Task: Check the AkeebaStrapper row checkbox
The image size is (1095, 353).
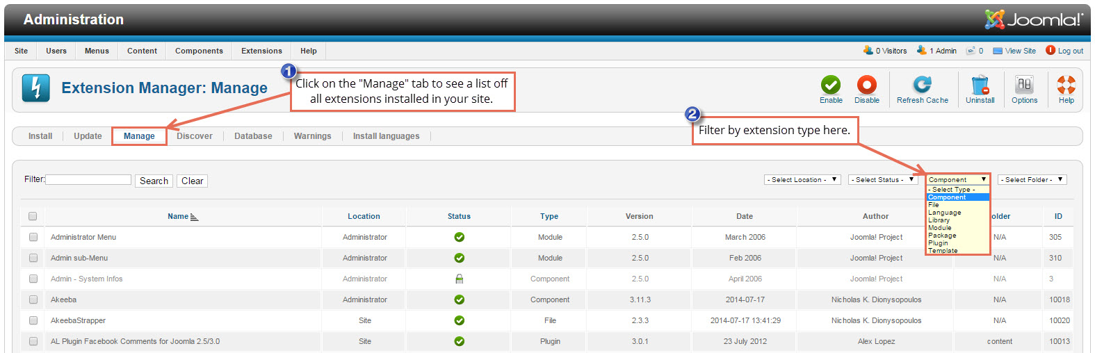Action: point(33,320)
